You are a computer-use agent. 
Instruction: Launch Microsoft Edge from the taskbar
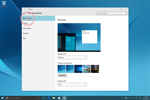(49, 98)
